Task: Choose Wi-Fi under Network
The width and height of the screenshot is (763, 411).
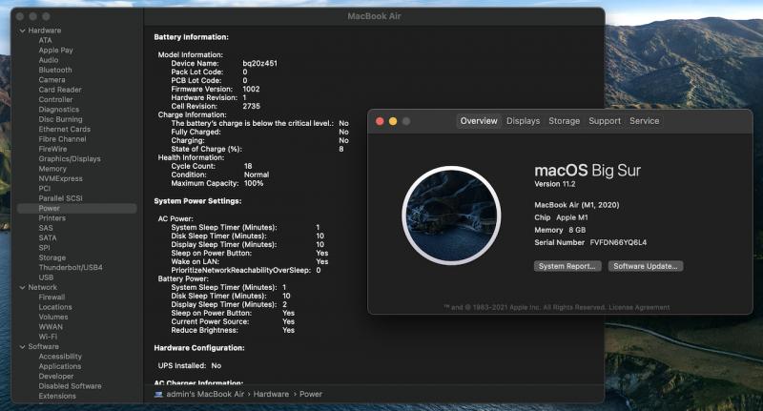Action: [x=48, y=337]
